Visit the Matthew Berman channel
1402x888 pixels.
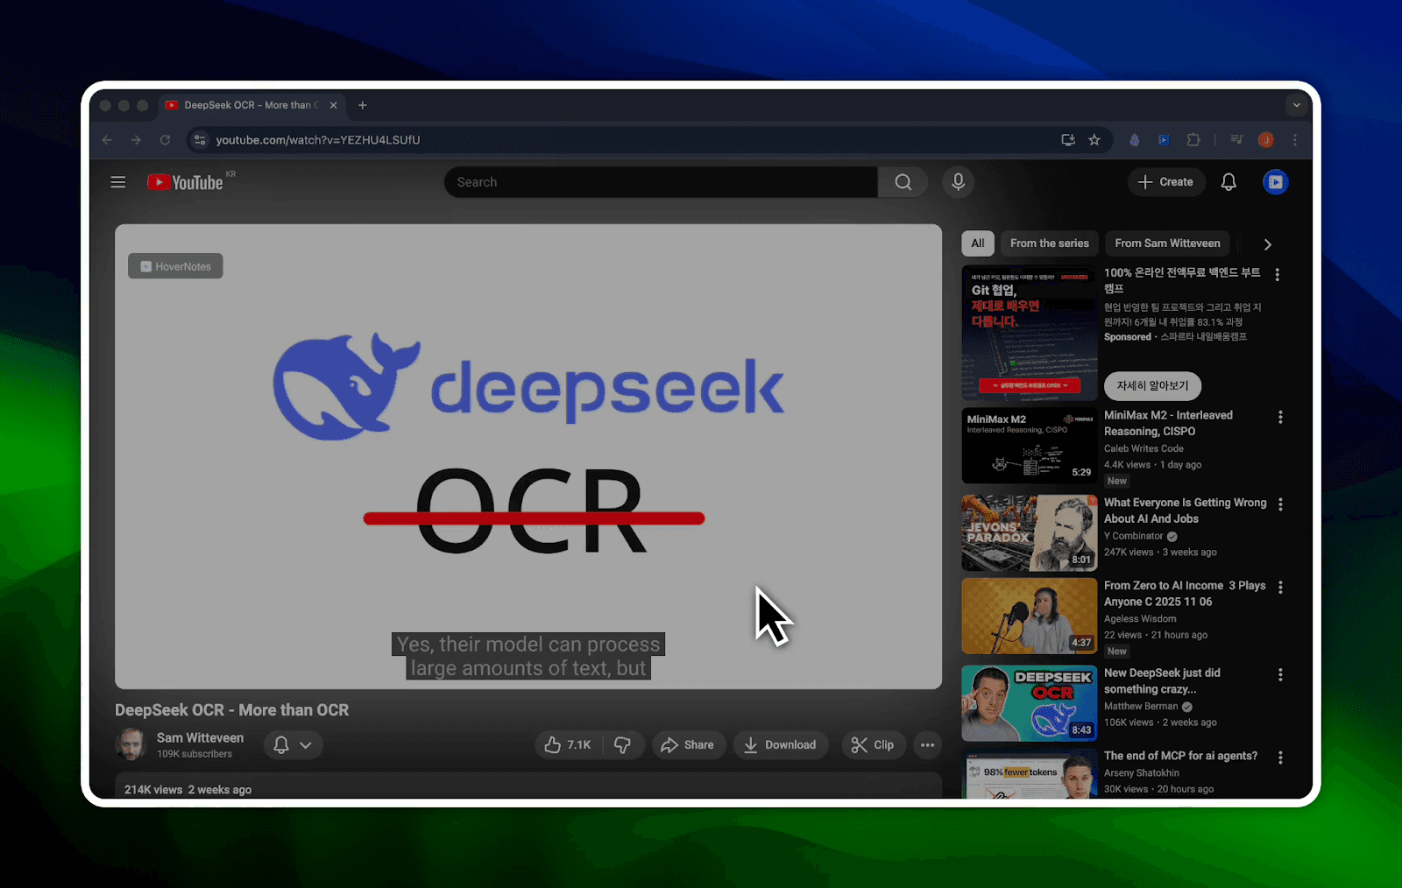pos(1141,706)
